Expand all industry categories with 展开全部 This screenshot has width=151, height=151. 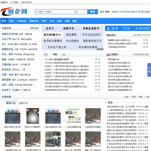[34, 28]
